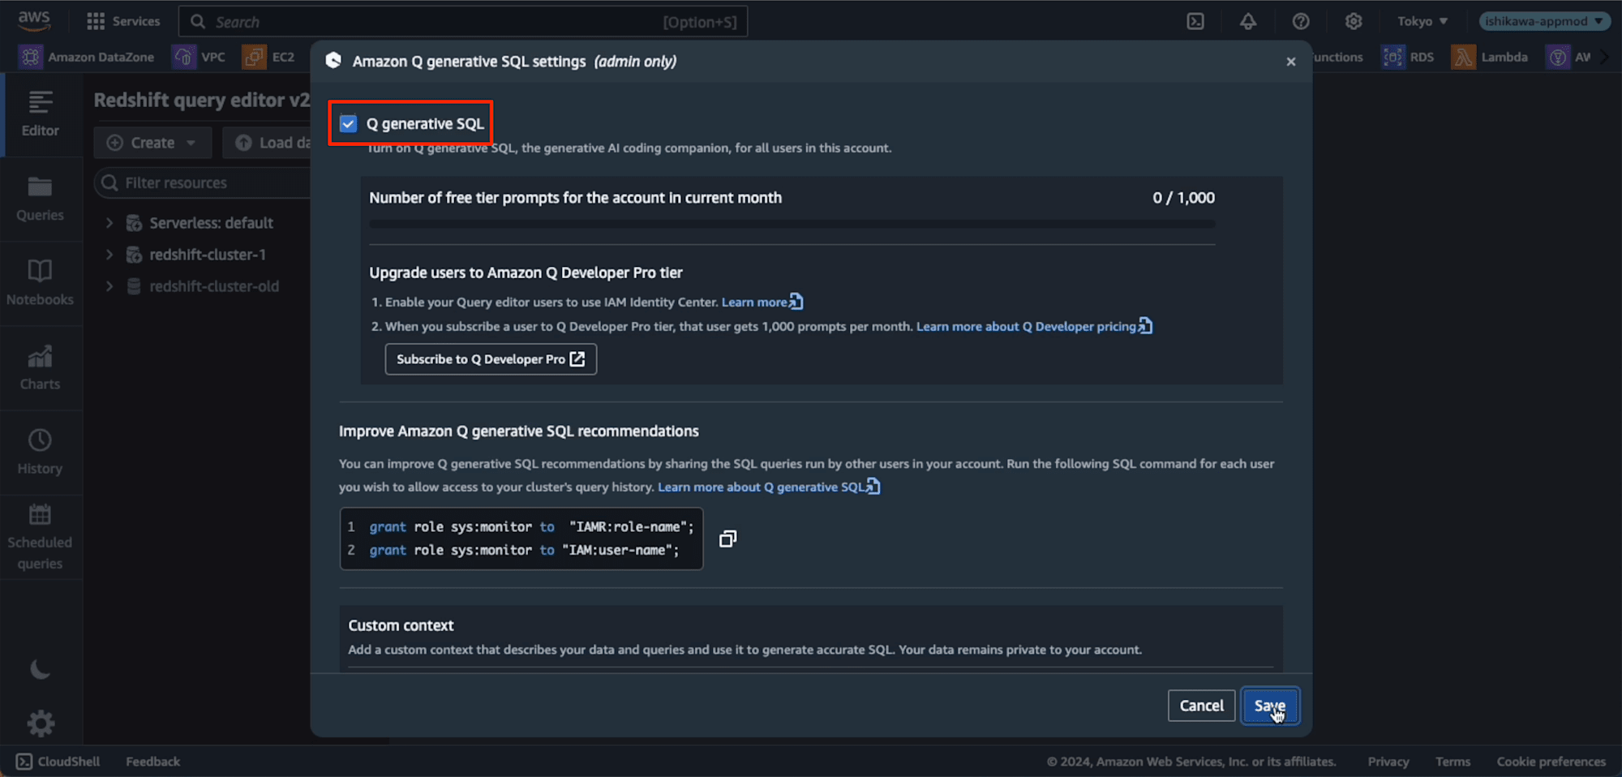The width and height of the screenshot is (1622, 777).
Task: Open Learn more about Q Developer pricing
Action: point(1034,326)
